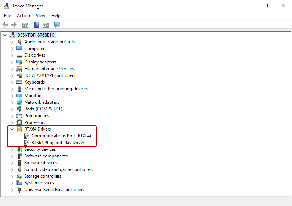The image size is (292, 206).
Task: Click the blue Help question-mark toolbar icon
Action: (x=37, y=25)
